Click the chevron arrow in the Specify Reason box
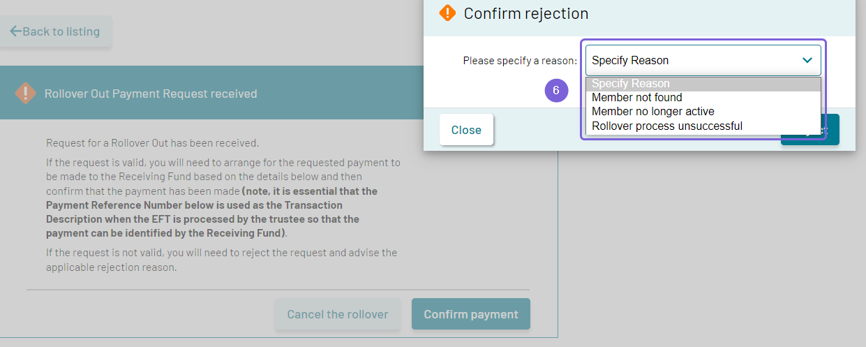The image size is (866, 347). (807, 61)
